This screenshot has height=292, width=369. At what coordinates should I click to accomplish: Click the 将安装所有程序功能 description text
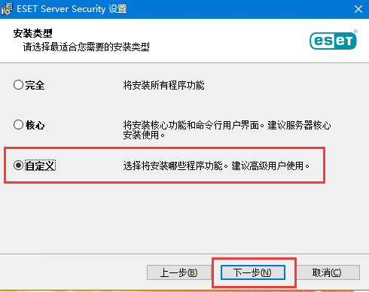pyautogui.click(x=163, y=85)
